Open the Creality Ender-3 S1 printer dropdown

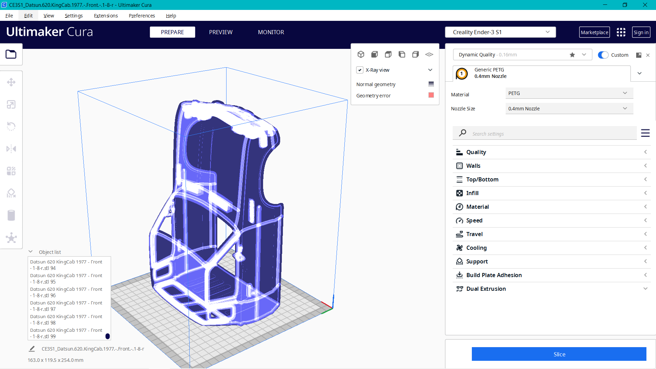pyautogui.click(x=500, y=32)
